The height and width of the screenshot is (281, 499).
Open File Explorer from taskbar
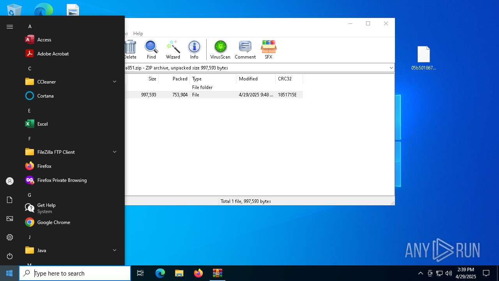(x=179, y=273)
